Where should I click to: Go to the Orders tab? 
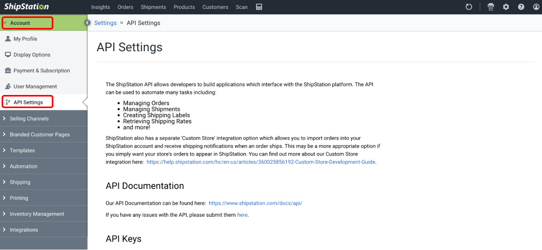click(x=126, y=7)
